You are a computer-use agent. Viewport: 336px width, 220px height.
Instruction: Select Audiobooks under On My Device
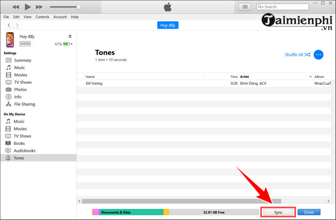(x=25, y=151)
